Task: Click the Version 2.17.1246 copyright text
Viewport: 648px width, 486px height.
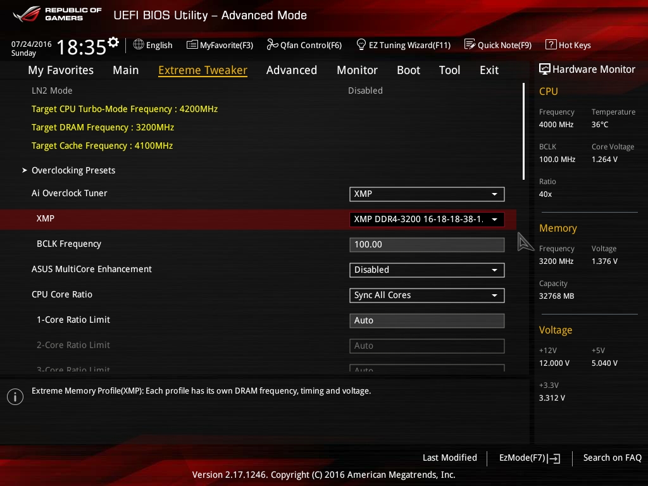Action: 323,475
